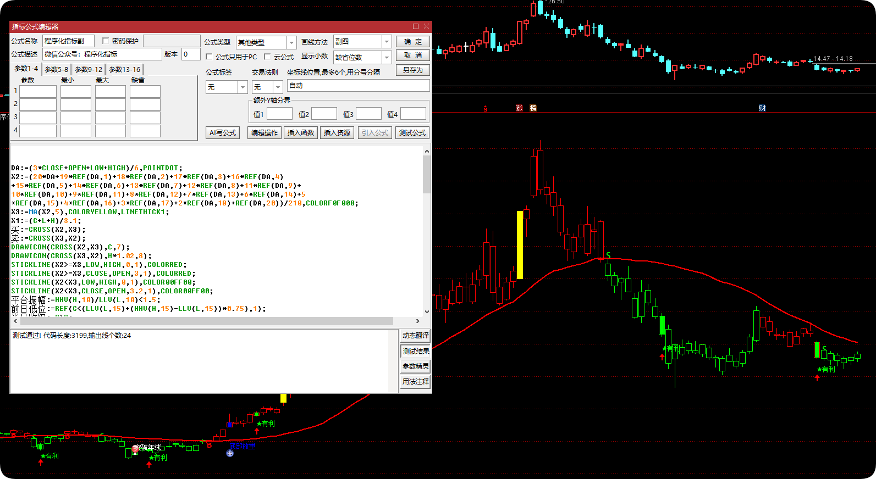Click the 版本 number field
The height and width of the screenshot is (479, 876).
point(191,54)
